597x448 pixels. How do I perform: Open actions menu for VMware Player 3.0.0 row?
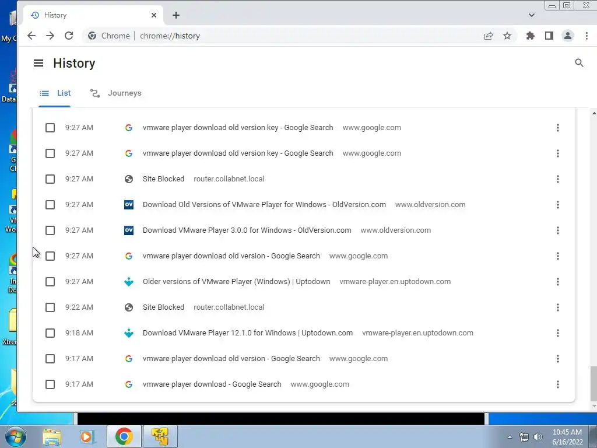tap(558, 230)
